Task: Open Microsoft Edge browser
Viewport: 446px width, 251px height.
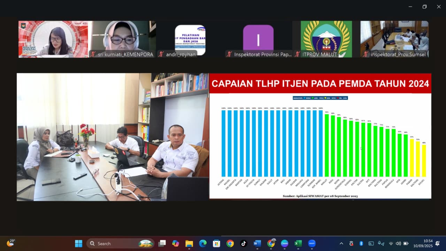Action: tap(203, 243)
